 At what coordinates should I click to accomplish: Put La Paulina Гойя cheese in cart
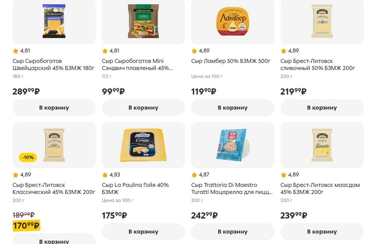coord(143,232)
